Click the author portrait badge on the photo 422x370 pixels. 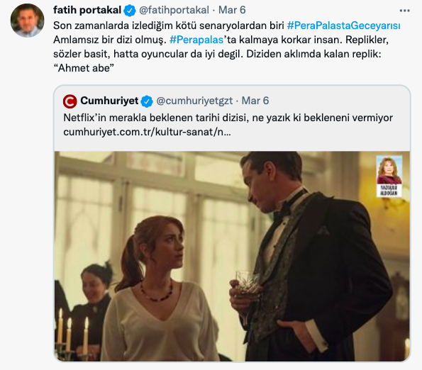click(389, 176)
